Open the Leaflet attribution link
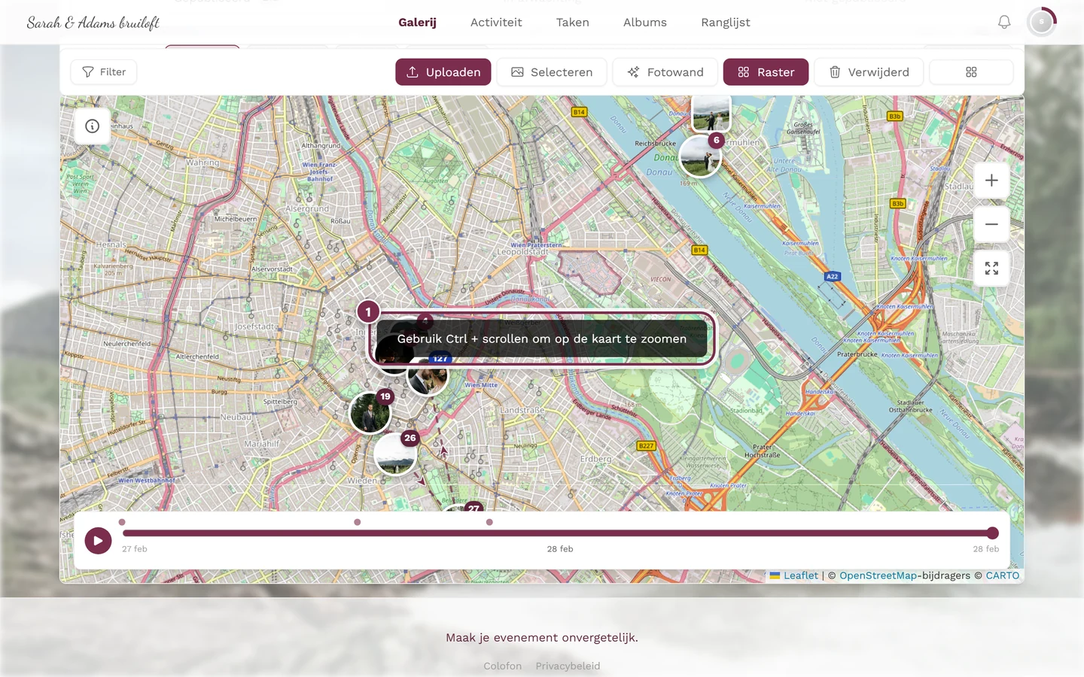 801,575
